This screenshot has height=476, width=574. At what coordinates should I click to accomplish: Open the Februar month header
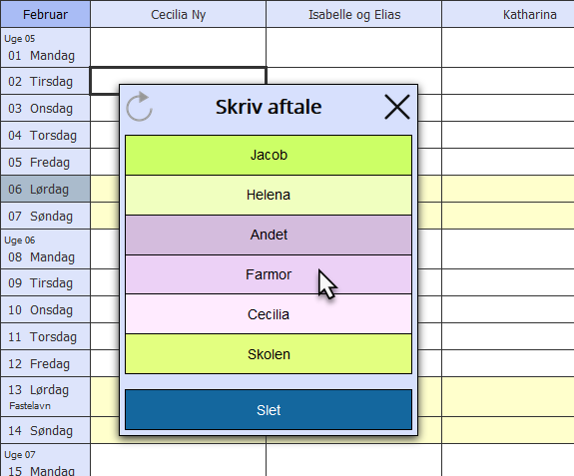(x=45, y=14)
